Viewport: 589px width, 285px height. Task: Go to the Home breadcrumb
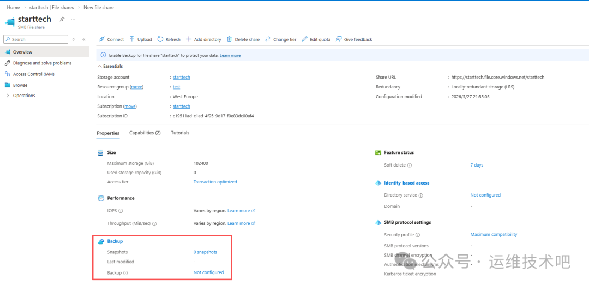[13, 7]
